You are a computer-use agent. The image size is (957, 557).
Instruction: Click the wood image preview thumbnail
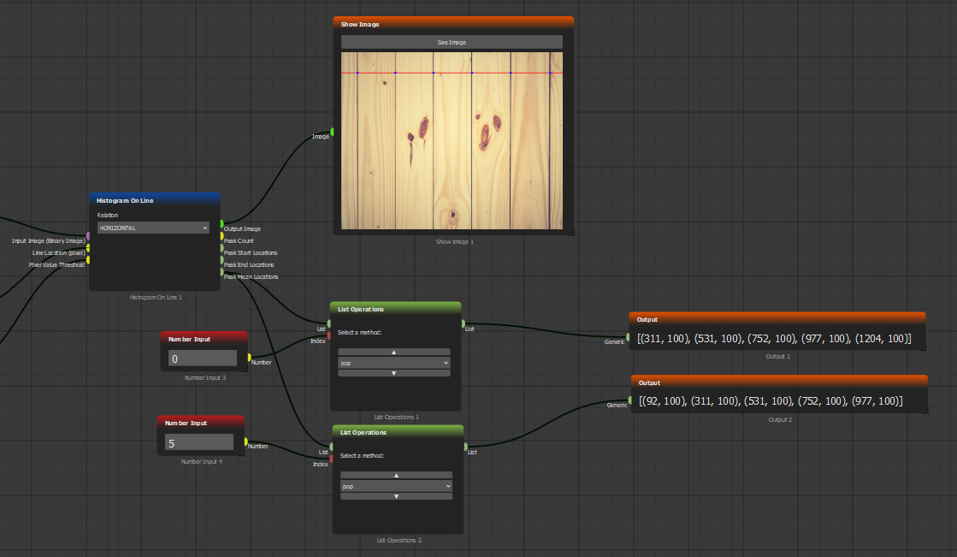click(452, 141)
